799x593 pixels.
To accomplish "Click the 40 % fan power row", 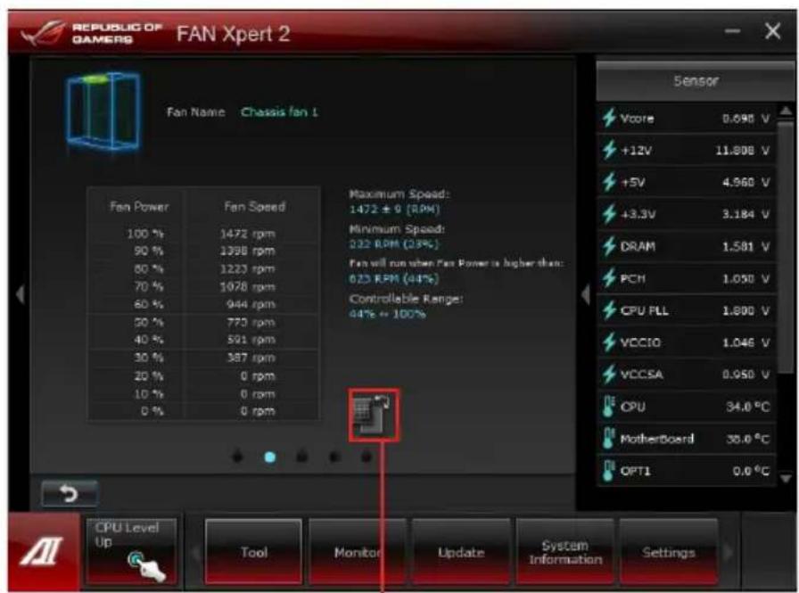I will point(204,340).
